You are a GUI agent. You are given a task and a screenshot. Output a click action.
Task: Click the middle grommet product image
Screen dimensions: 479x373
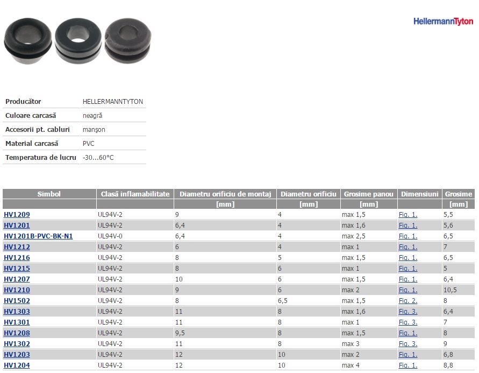[x=78, y=41]
